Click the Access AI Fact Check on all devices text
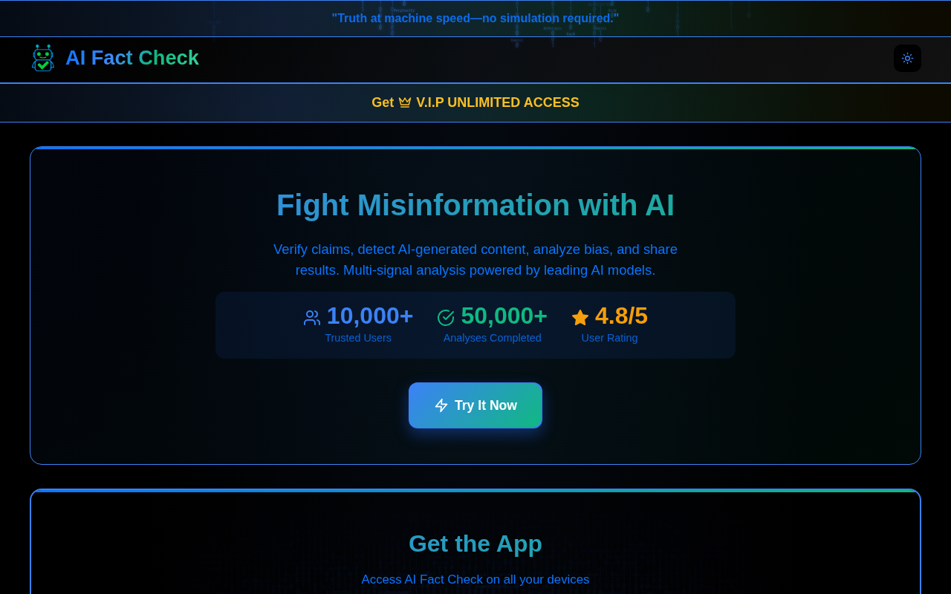This screenshot has width=951, height=594. point(475,579)
